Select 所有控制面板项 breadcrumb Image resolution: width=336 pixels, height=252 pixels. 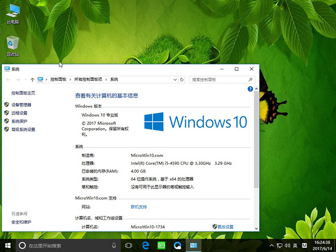click(88, 79)
